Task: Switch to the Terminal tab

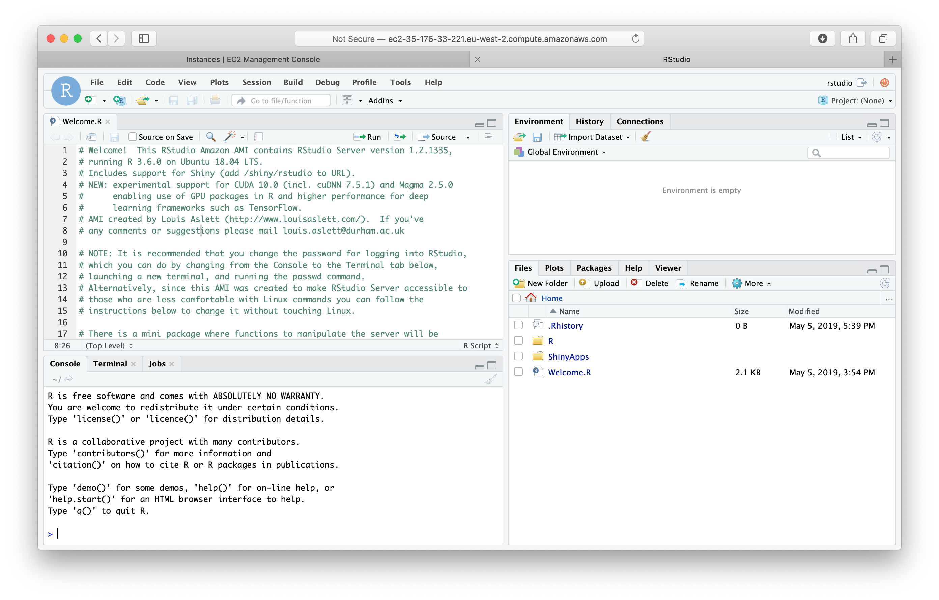Action: tap(110, 363)
